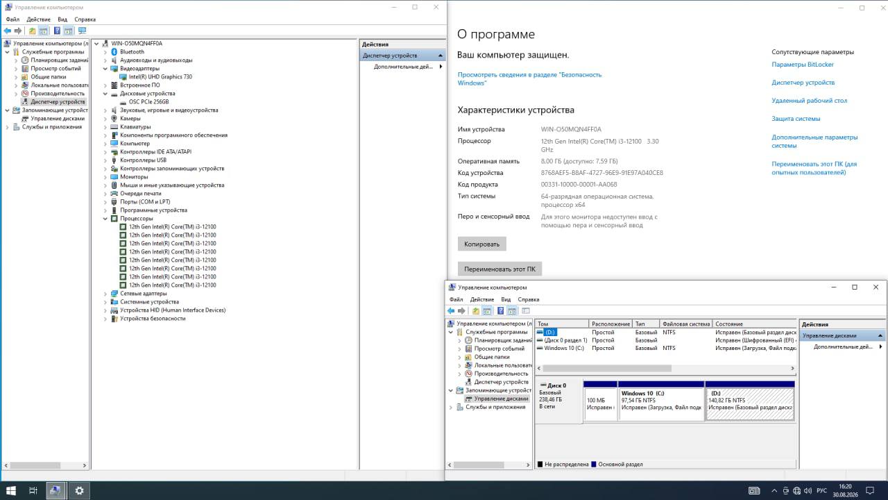Collapse the Диспетчер устройств header in the Actions pane
The image size is (888, 500).
tap(441, 56)
